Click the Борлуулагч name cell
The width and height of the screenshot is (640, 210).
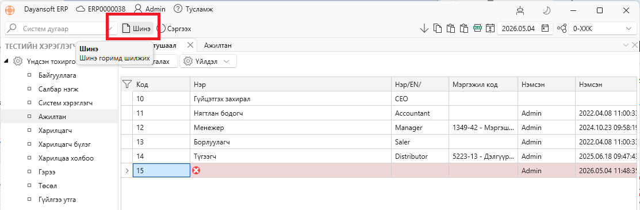coord(291,142)
